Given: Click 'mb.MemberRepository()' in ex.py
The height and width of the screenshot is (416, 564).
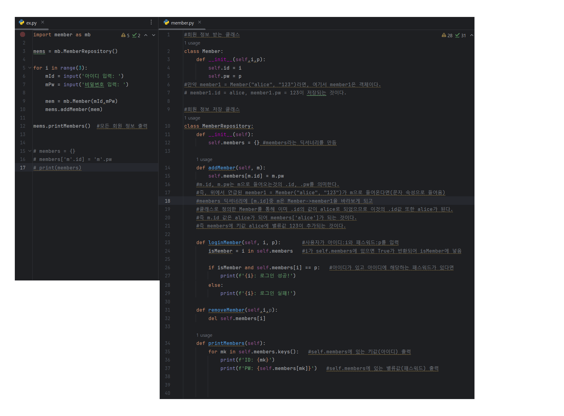Looking at the screenshot, I should [86, 51].
